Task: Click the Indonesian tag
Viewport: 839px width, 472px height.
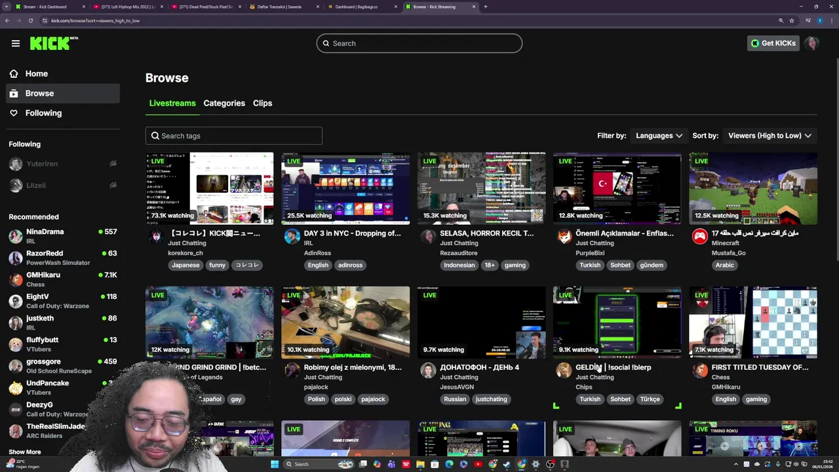Action: 459,265
